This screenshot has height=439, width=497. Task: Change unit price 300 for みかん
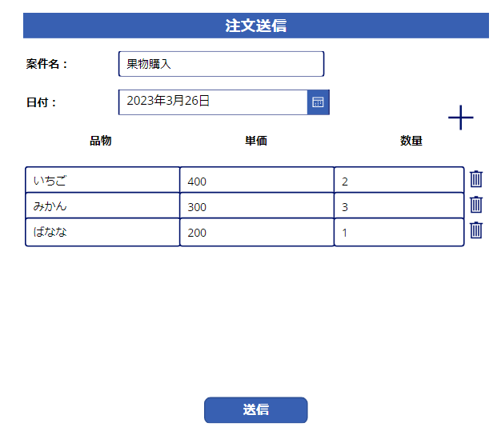[x=257, y=206]
